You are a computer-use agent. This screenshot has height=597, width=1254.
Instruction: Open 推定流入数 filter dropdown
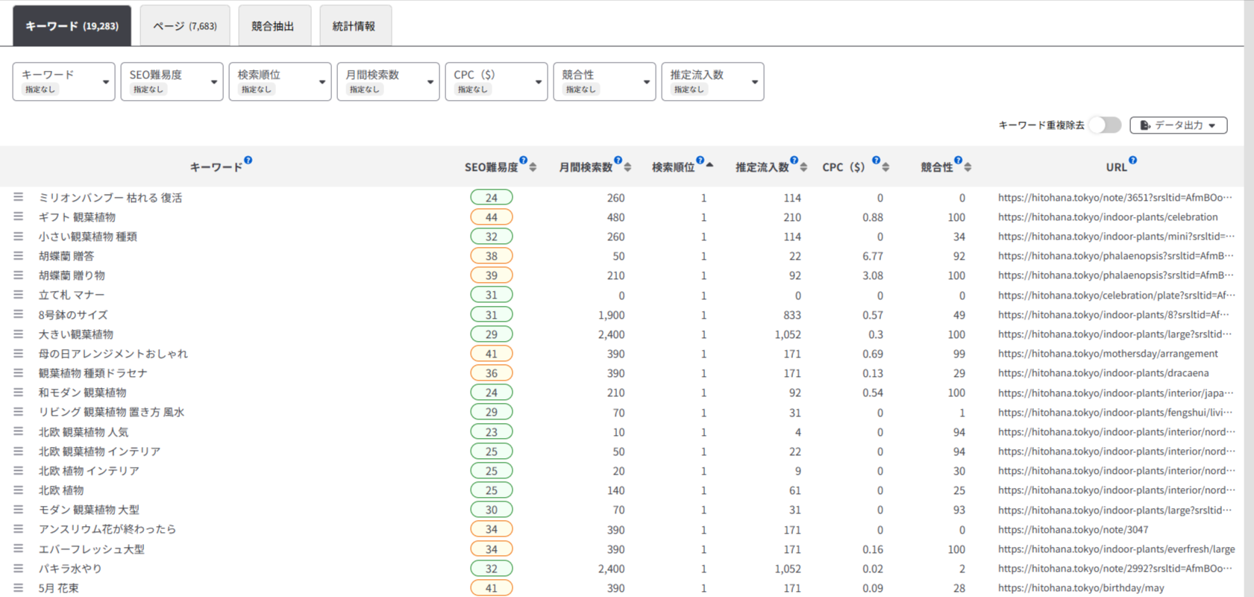pyautogui.click(x=713, y=81)
